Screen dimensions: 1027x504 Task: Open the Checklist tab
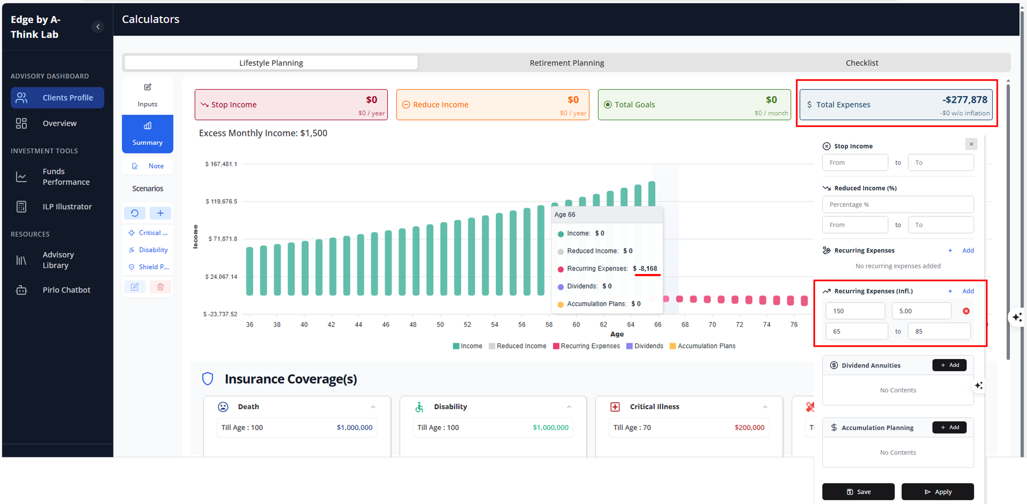862,63
